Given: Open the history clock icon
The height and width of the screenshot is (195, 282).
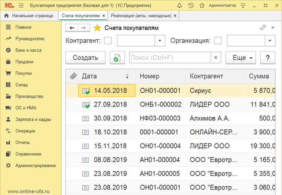Looking at the screenshot, I should point(191,5).
